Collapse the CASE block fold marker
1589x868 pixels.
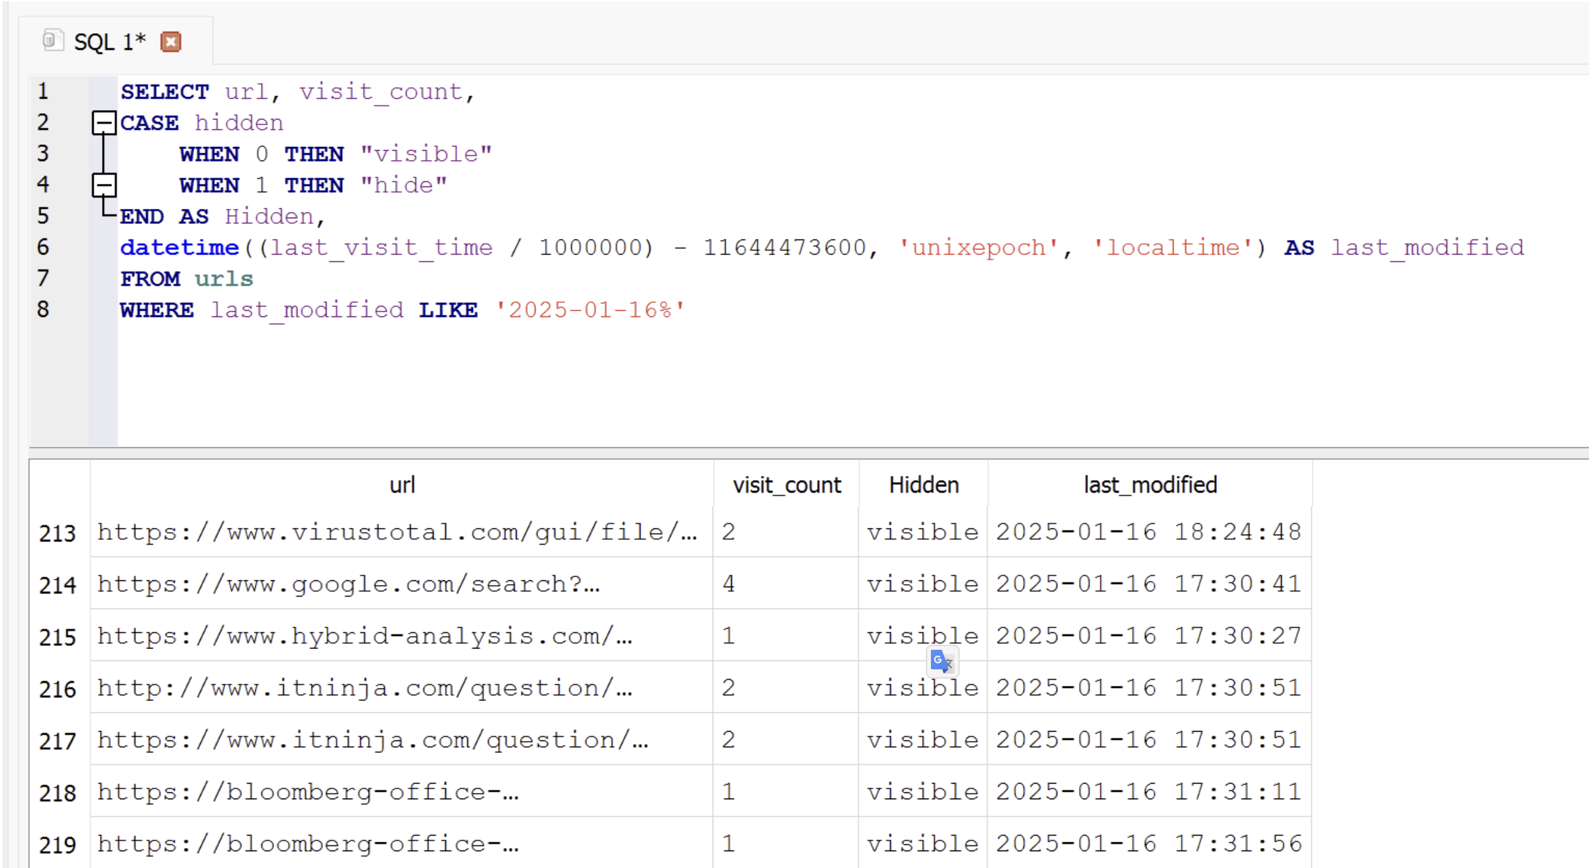[x=104, y=123]
